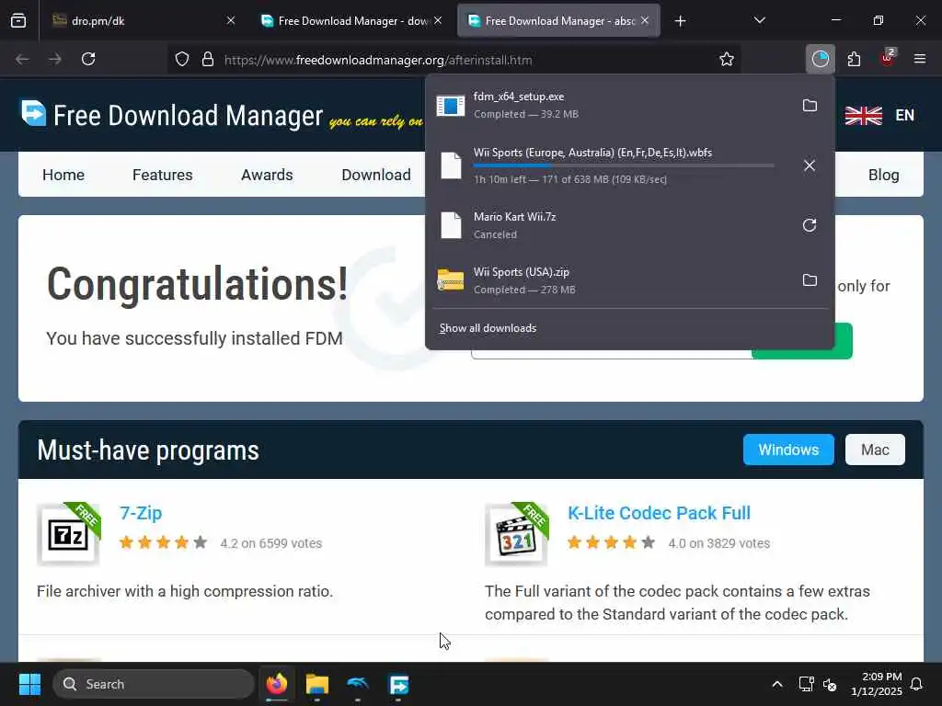Open the Firefox downloads panel button
This screenshot has height=706, width=942.
click(x=820, y=59)
